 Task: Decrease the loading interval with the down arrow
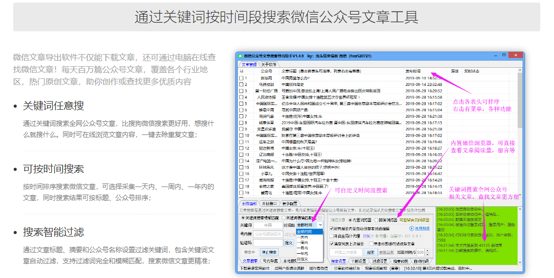click(x=427, y=254)
